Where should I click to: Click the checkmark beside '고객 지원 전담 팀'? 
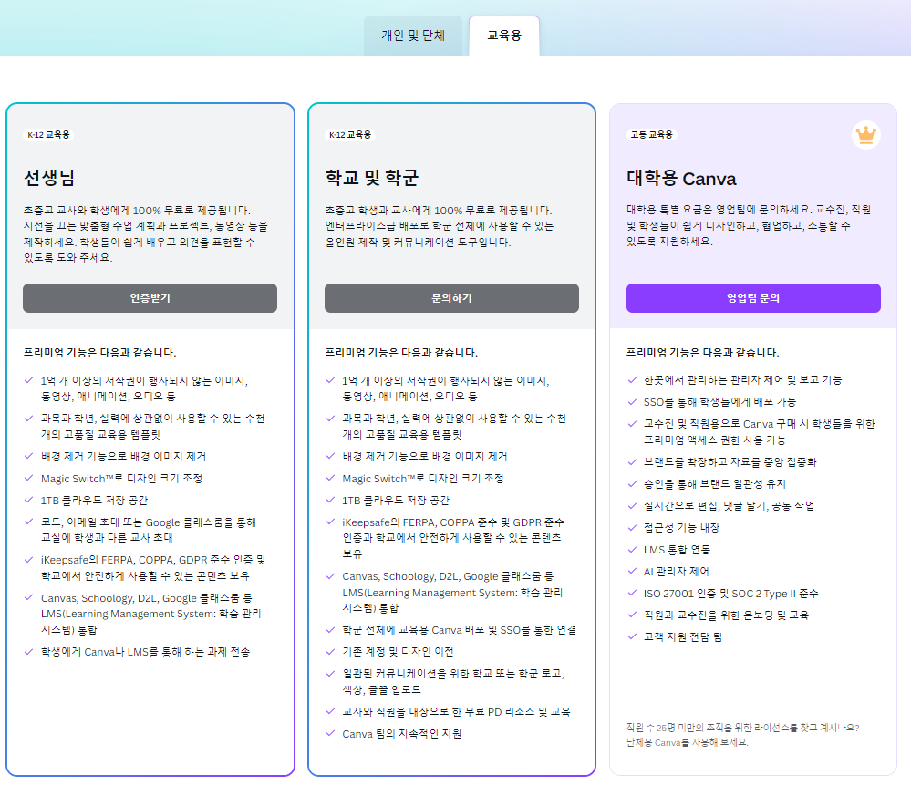(632, 636)
